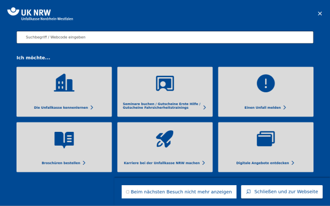Click chevron beside Seminare buchen text
Viewport: 330px width, 206px height.
(x=205, y=108)
